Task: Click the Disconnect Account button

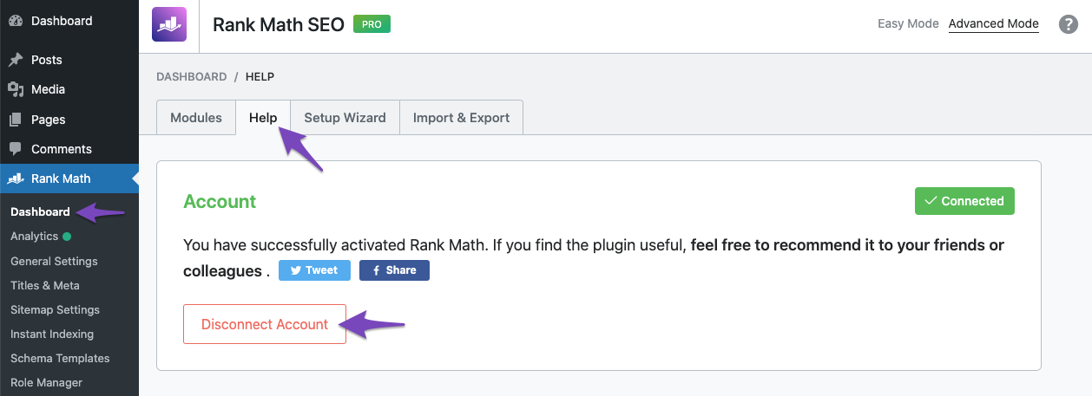Action: click(265, 324)
